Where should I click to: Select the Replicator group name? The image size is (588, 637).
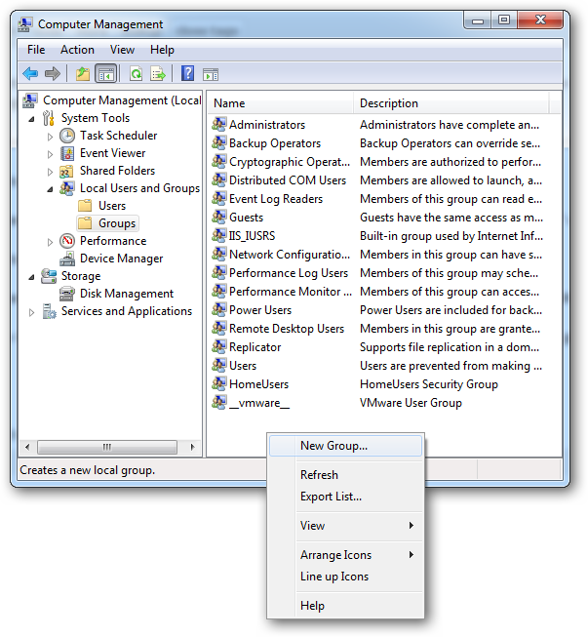255,347
